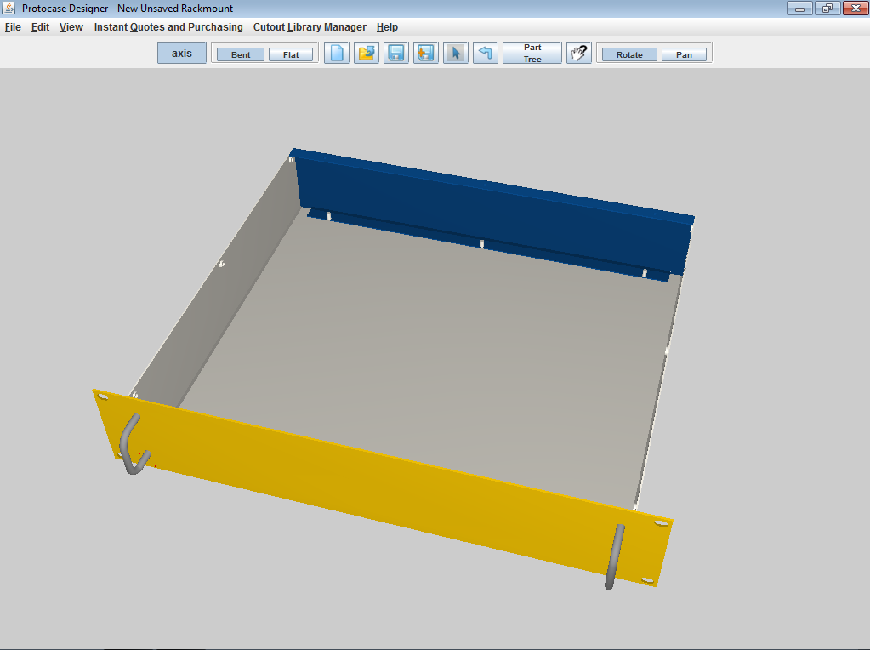Image resolution: width=870 pixels, height=650 pixels.
Task: Toggle the axis display button
Action: pos(182,54)
